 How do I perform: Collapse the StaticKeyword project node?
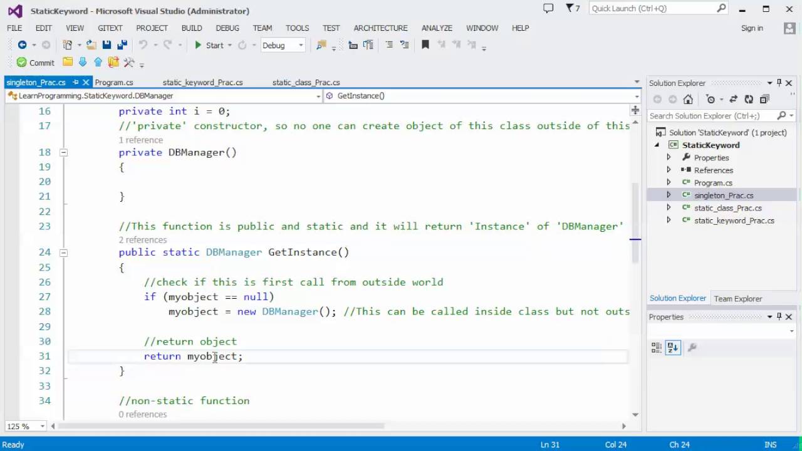[657, 145]
